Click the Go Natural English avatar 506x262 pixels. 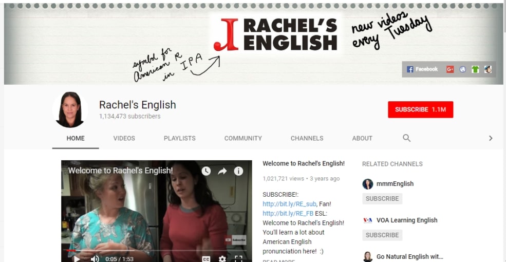point(368,257)
